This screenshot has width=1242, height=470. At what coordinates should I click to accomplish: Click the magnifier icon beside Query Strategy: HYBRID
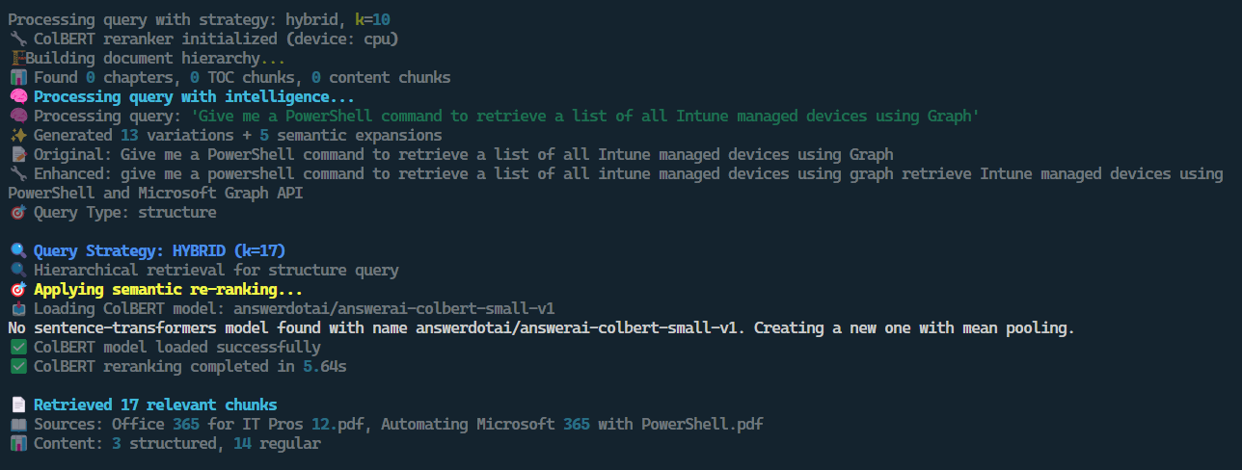point(16,250)
